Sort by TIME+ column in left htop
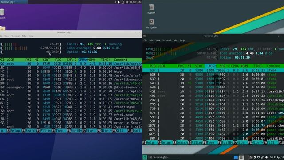 point(106,60)
